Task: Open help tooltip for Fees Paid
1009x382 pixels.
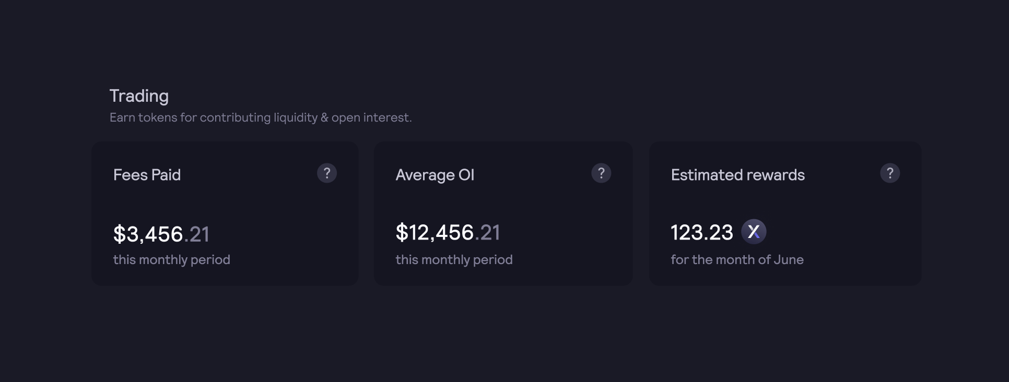Action: tap(327, 173)
